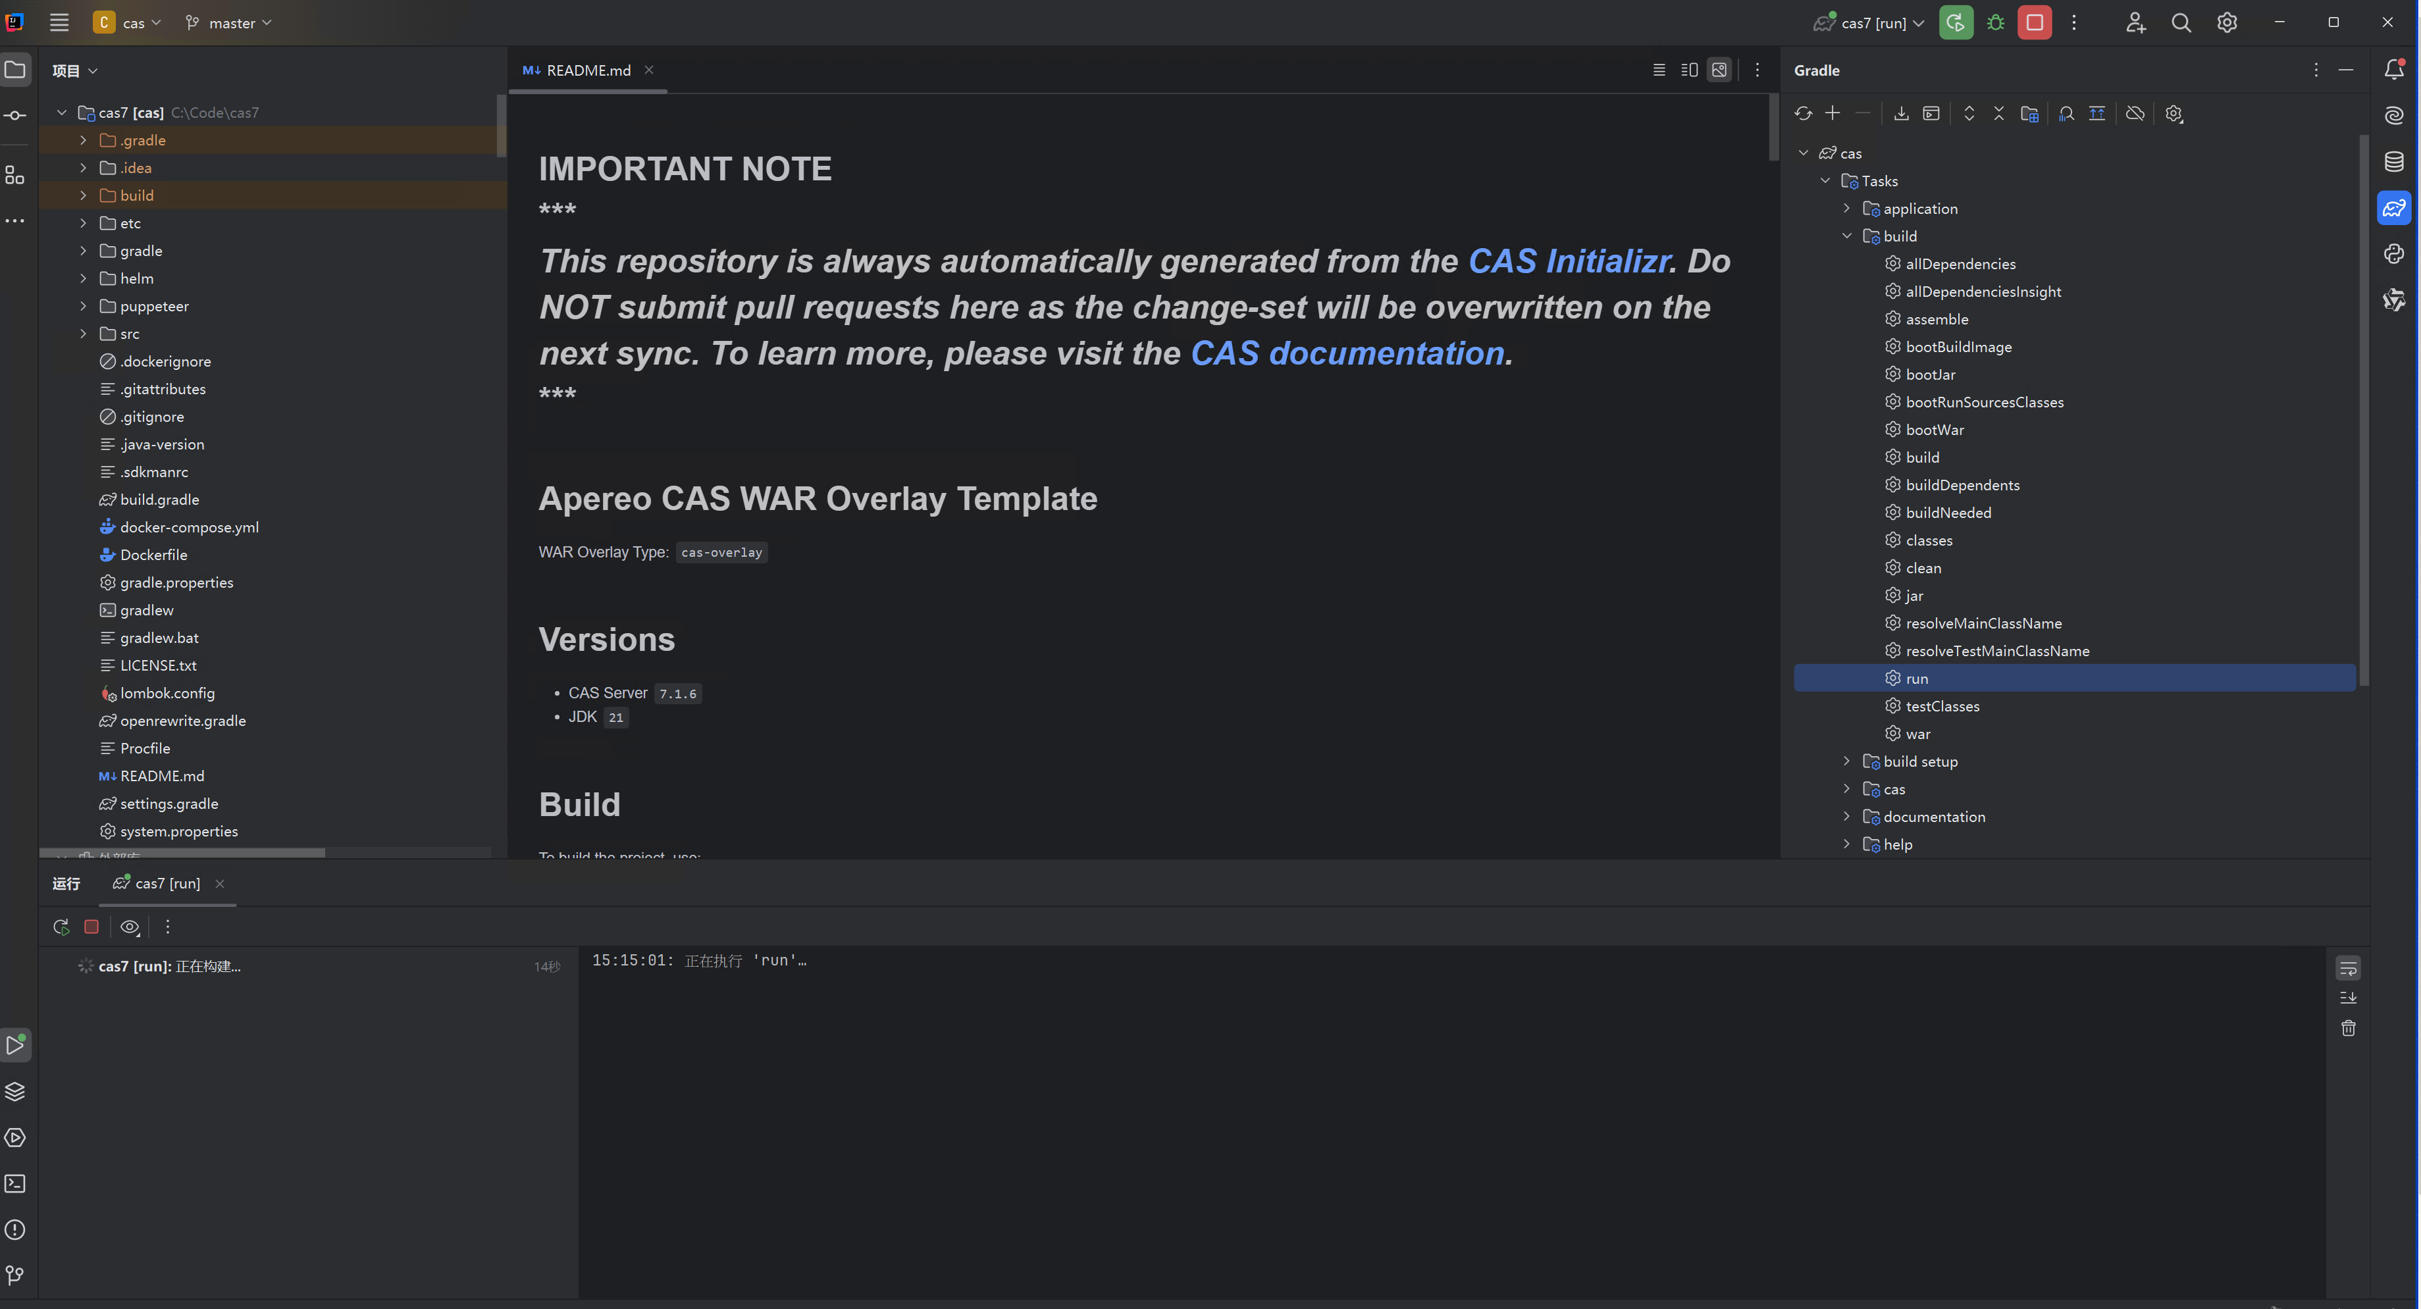Click the red Stop button in toolbar
This screenshot has height=1309, width=2421.
(x=2035, y=22)
